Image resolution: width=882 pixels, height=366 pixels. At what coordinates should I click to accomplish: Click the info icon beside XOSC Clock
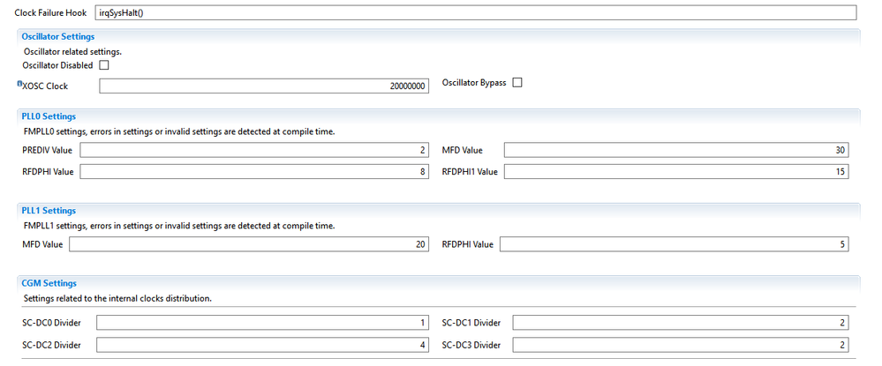[x=19, y=83]
